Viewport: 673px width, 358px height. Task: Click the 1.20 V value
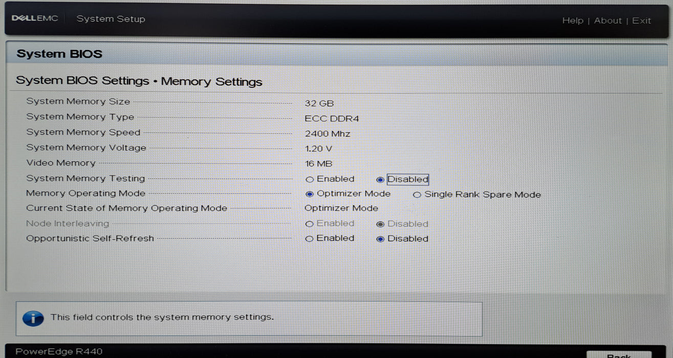point(318,149)
